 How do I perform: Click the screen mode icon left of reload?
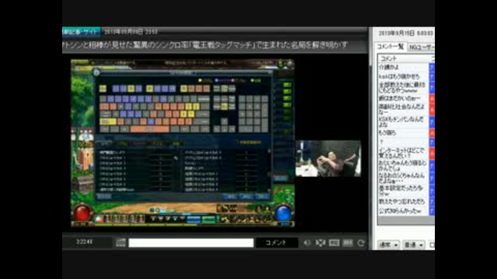pos(348,243)
